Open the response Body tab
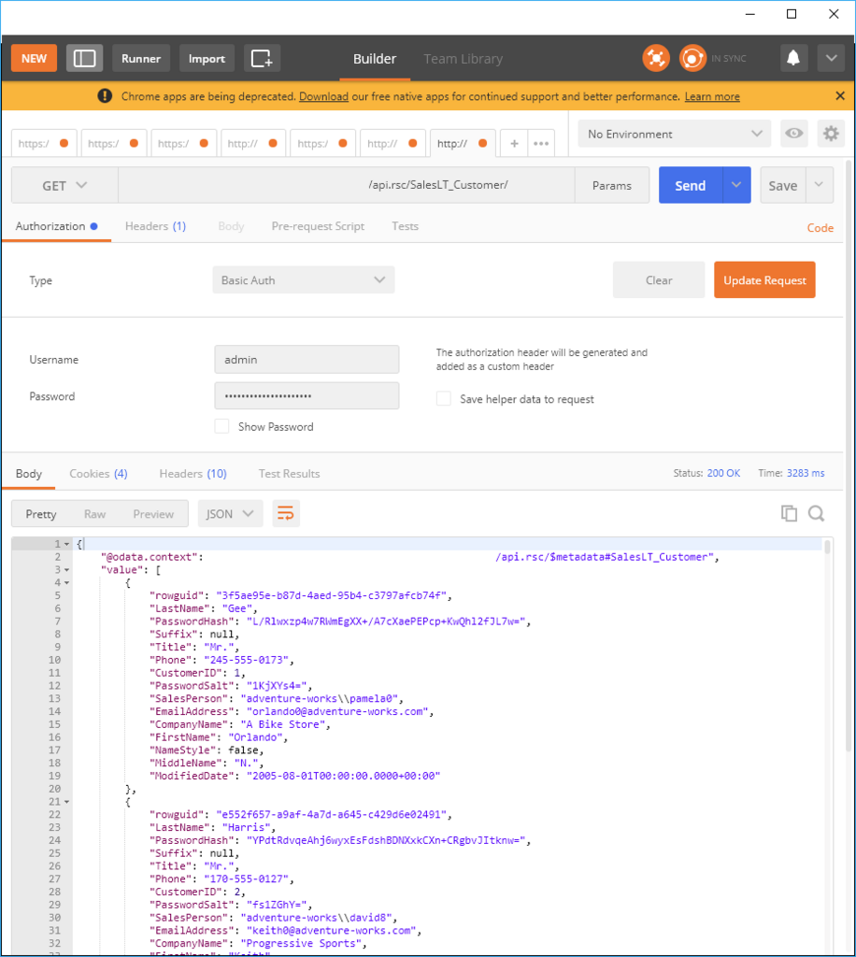 [29, 474]
